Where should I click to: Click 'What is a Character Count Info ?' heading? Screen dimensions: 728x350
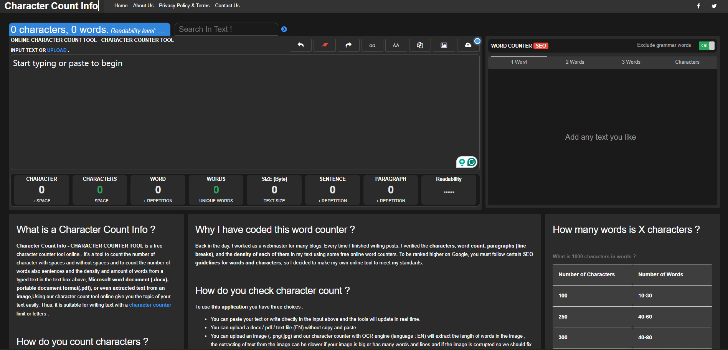pyautogui.click(x=86, y=229)
